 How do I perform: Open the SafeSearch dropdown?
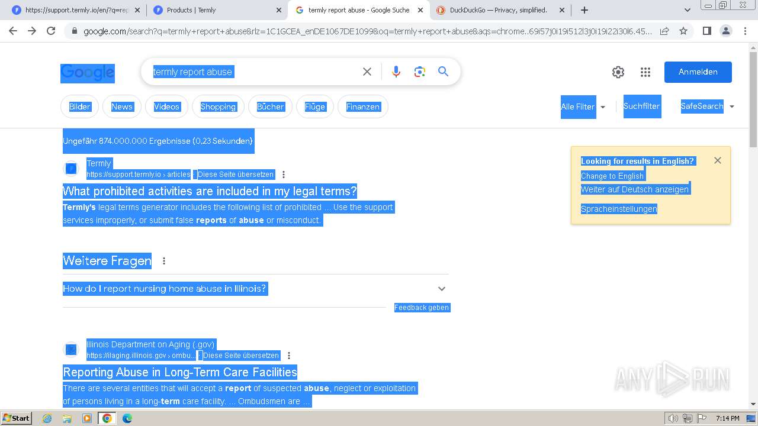tap(708, 106)
